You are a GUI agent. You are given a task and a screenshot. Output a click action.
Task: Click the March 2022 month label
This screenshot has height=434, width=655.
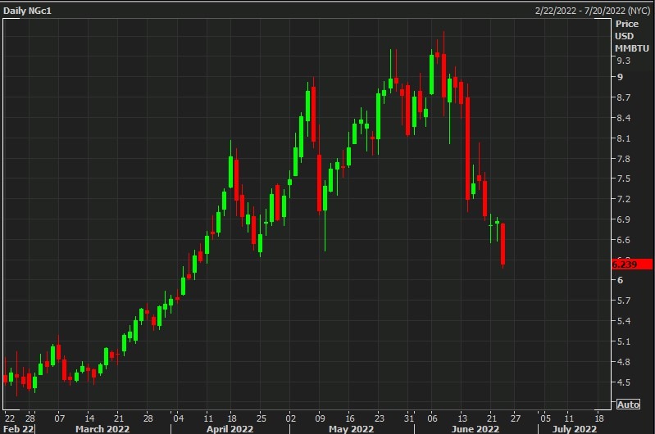tap(102, 429)
